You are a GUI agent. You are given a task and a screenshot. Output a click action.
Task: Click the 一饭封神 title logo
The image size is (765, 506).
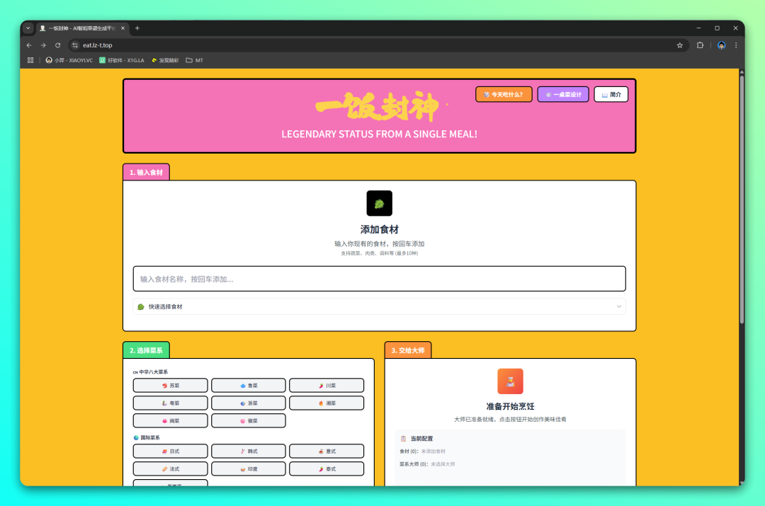pyautogui.click(x=377, y=106)
